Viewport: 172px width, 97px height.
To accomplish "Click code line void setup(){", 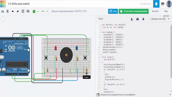I will pos(108,32).
